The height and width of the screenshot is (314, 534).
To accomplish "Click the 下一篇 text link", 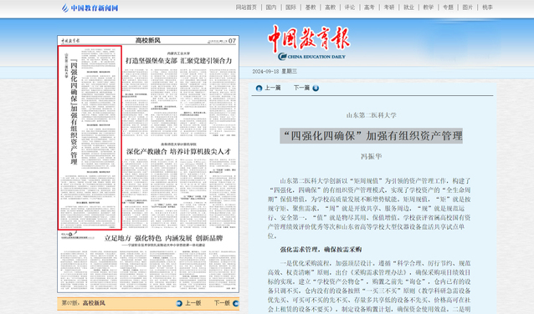I will (301, 88).
